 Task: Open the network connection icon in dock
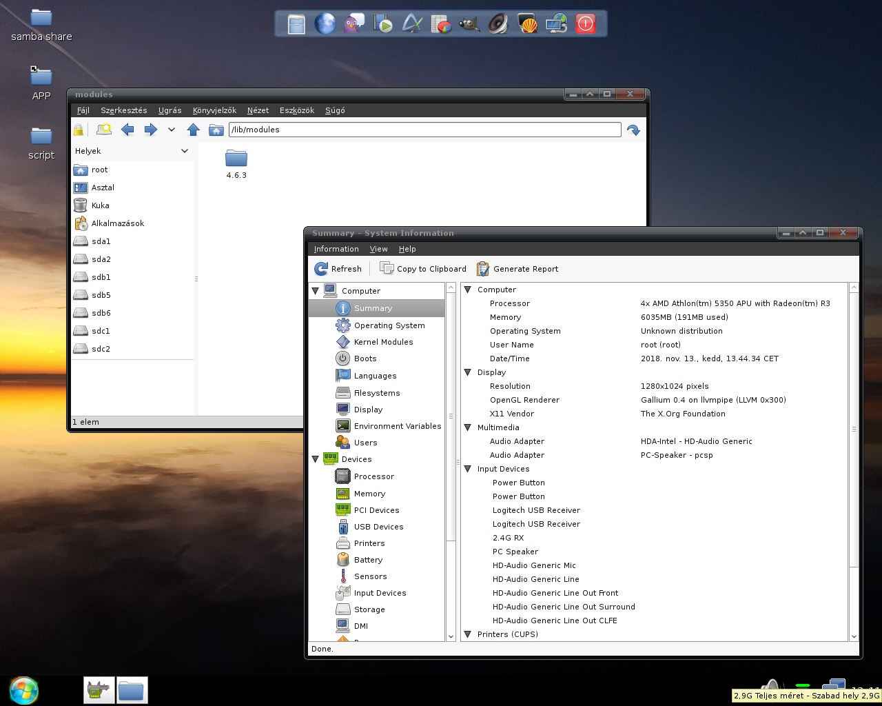(x=556, y=23)
